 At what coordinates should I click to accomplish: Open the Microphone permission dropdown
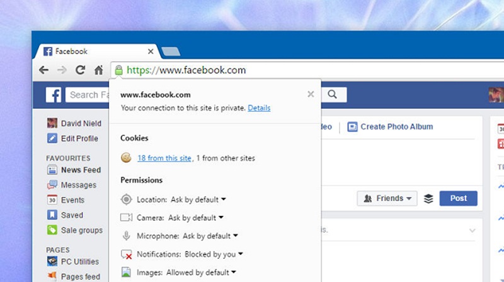pos(210,236)
